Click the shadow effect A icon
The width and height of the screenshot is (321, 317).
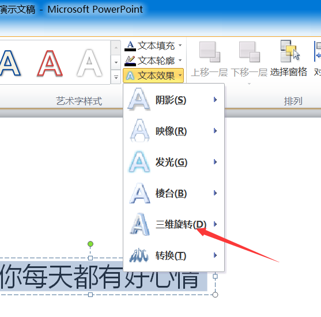tap(139, 99)
